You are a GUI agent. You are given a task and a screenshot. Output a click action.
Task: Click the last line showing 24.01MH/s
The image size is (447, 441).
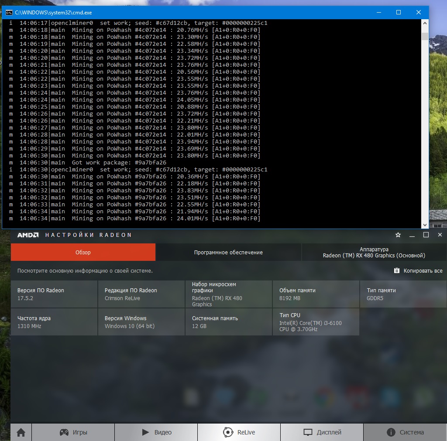point(134,219)
